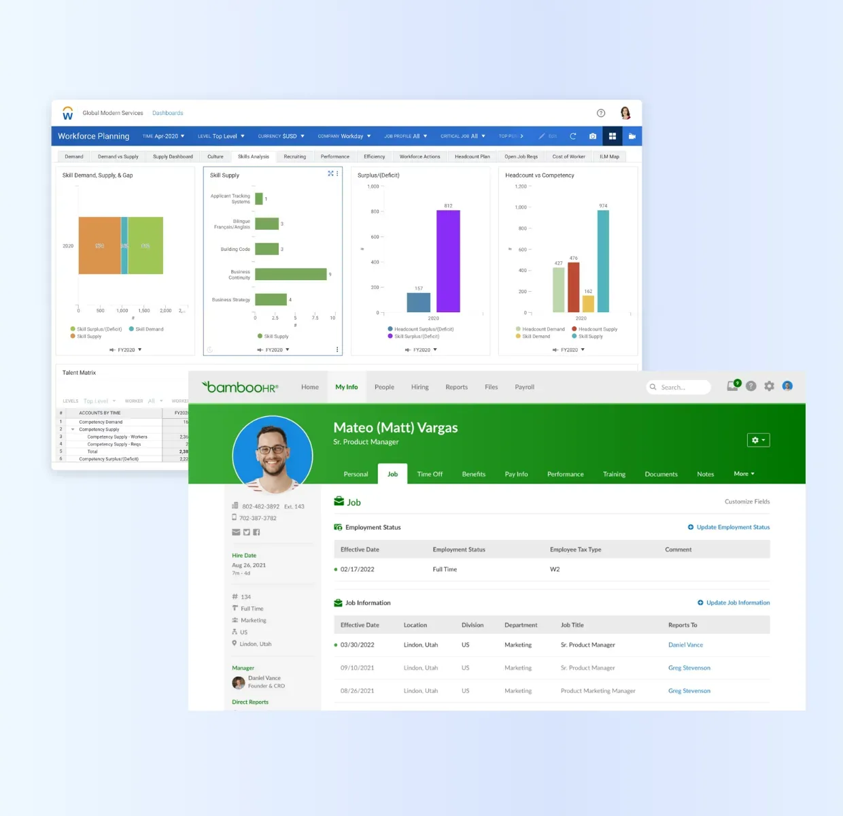Open CRITICAL JOB All dropdown
The height and width of the screenshot is (816, 843).
pyautogui.click(x=463, y=136)
